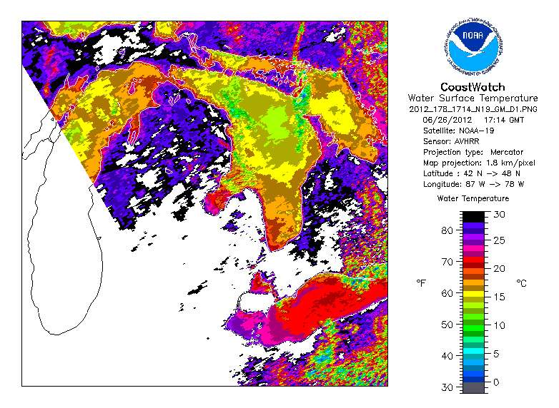Click 25 on the Celsius scale
This screenshot has width=559, height=408.
pyautogui.click(x=499, y=240)
